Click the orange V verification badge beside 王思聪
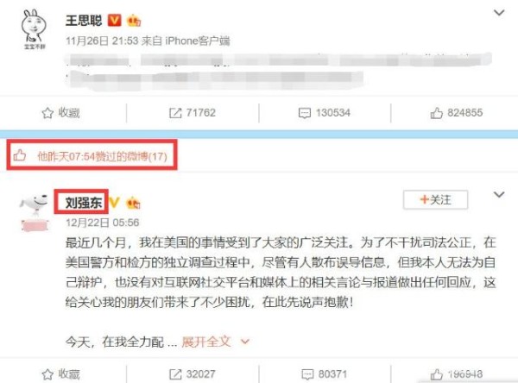This screenshot has width=518, height=383. click(x=114, y=21)
